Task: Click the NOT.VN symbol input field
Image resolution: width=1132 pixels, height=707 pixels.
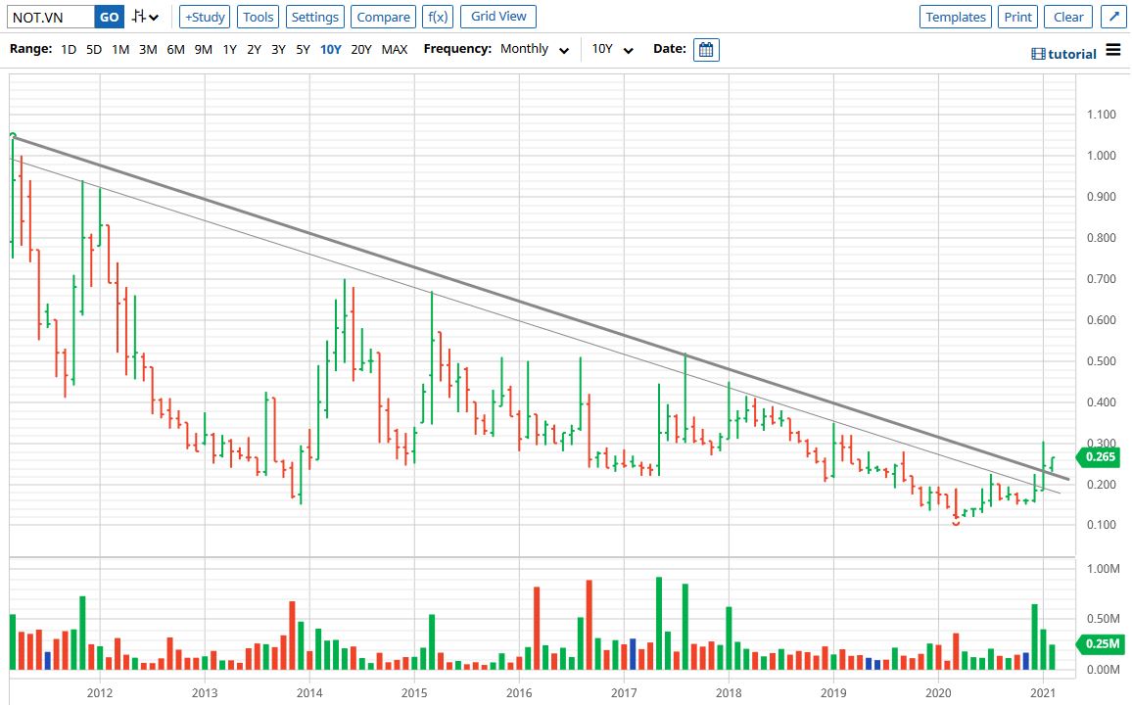Action: (x=51, y=17)
